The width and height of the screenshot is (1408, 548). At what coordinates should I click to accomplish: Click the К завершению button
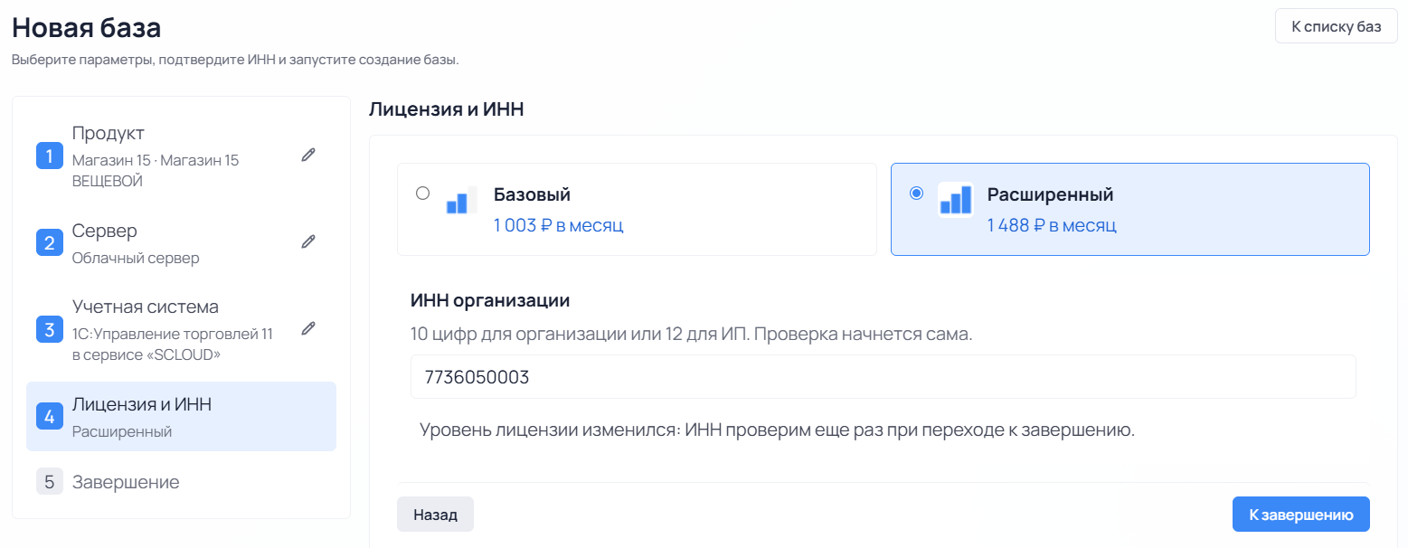pos(1300,515)
